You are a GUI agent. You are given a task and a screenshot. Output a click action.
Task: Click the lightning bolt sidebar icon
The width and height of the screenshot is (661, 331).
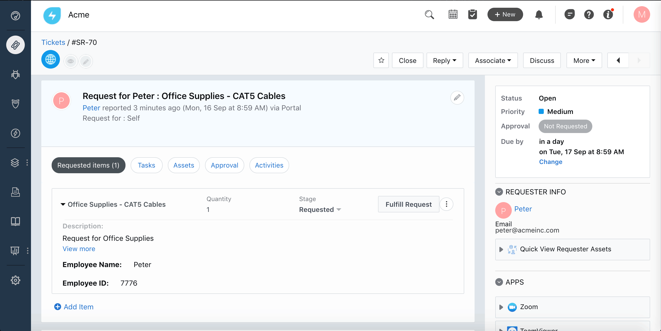(16, 134)
